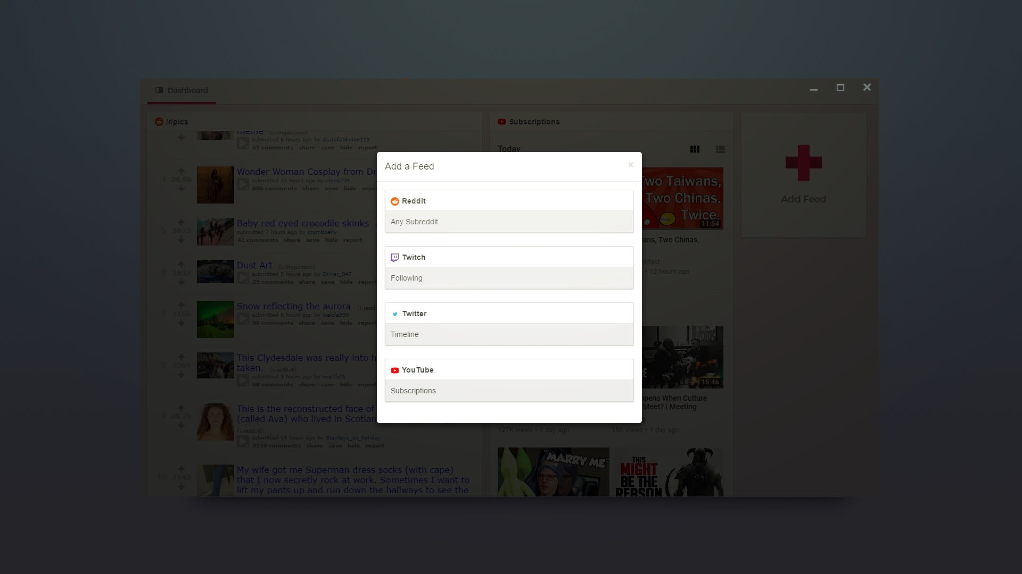Screen dimensions: 1022x574
Task: Open the Clydesdale post link
Action: [307, 362]
